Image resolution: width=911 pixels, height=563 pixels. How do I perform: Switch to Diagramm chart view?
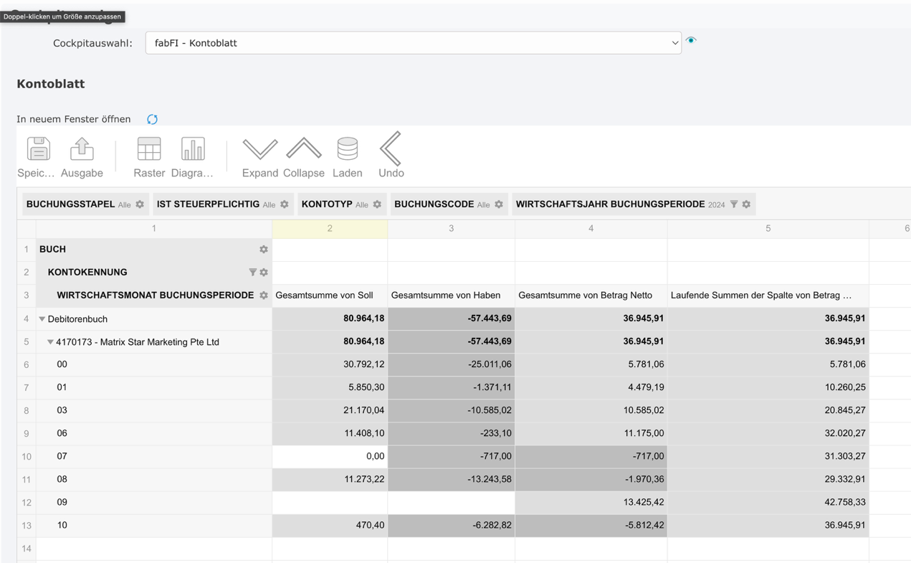coord(192,149)
